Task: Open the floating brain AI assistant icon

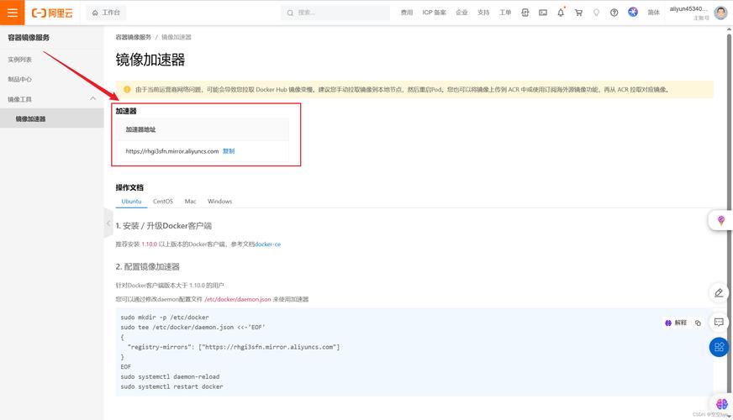Action: click(722, 404)
